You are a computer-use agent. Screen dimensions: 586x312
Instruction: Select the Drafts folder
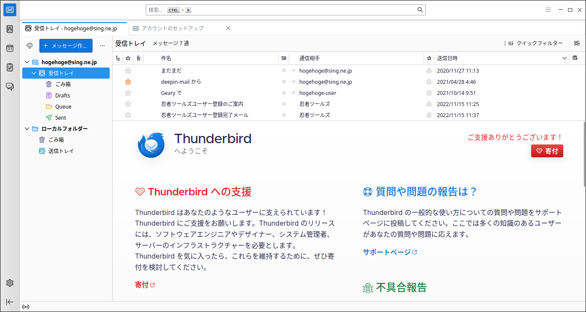coord(63,96)
